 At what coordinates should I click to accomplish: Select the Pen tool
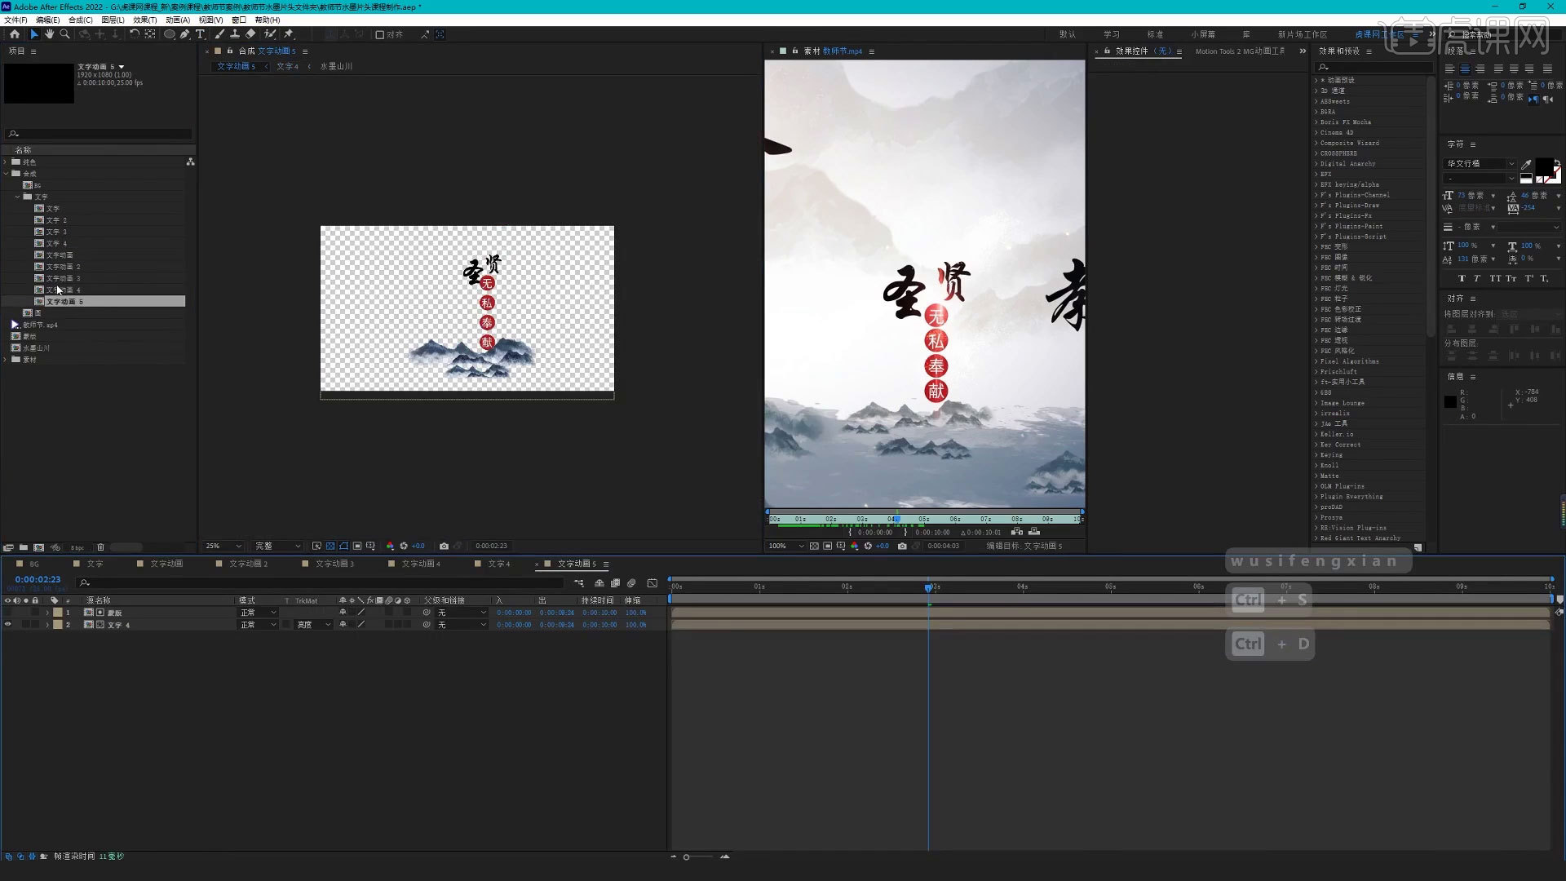click(x=185, y=34)
